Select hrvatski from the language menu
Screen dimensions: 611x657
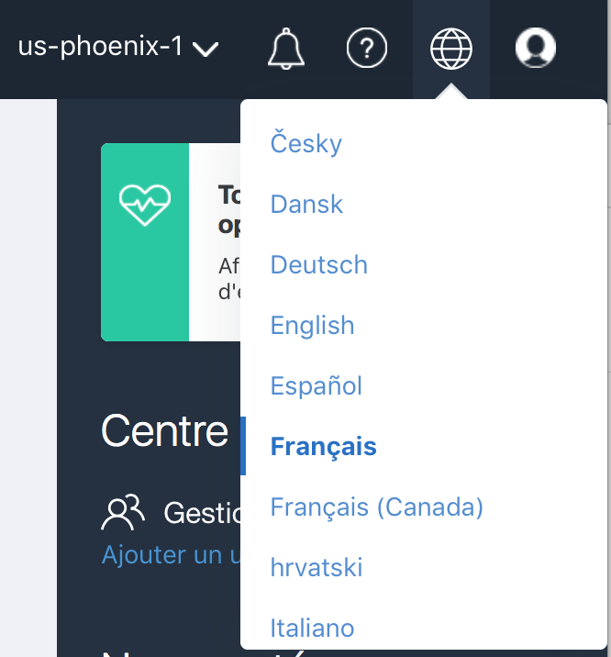[317, 567]
